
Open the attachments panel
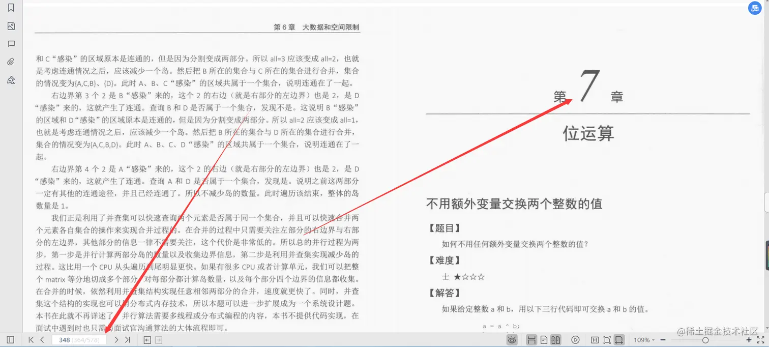[x=11, y=61]
